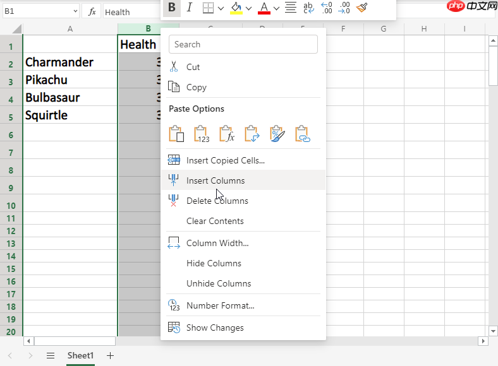Select the Paste Formulas fx icon

pos(227,134)
